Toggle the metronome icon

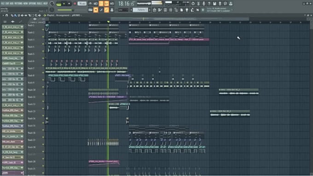pyautogui.click(x=90, y=4)
